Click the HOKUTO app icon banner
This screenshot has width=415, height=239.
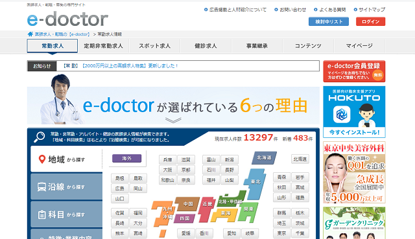354,112
